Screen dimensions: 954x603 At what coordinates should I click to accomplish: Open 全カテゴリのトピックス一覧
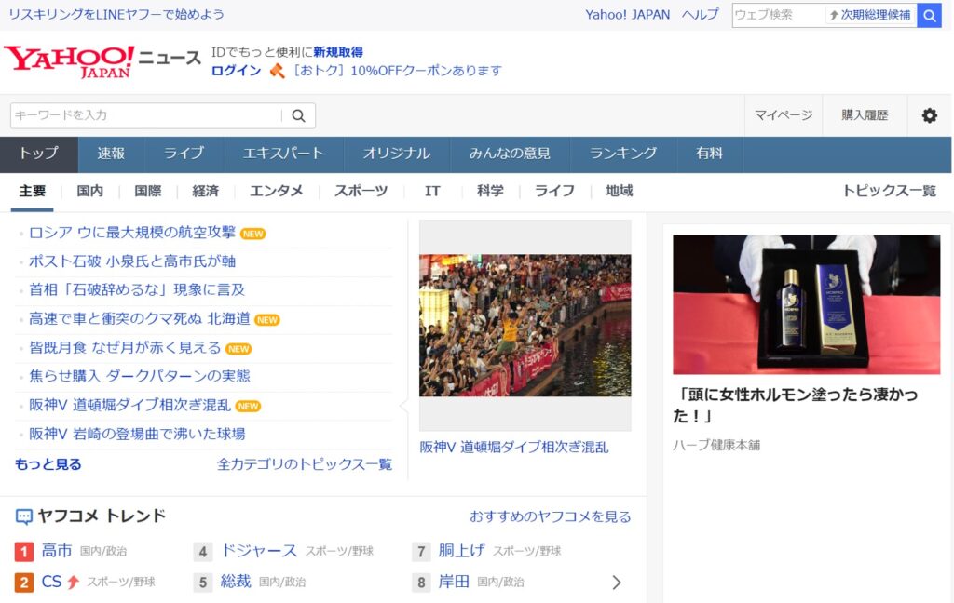pos(305,464)
